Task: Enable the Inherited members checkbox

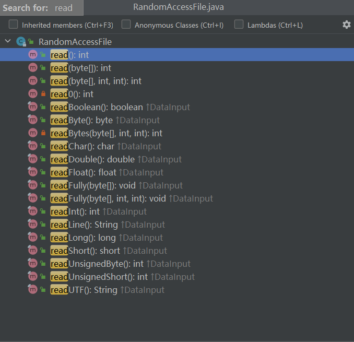Action: tap(13, 25)
